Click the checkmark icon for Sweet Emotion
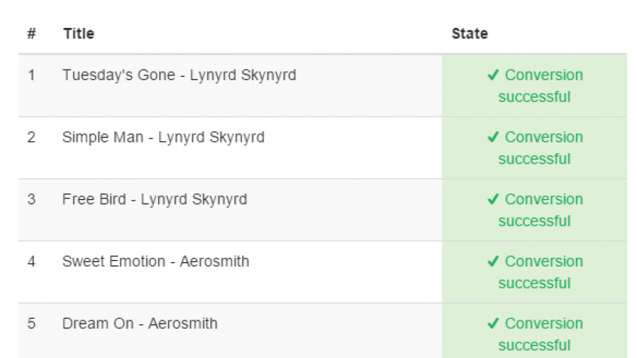This screenshot has width=637, height=358. (x=493, y=261)
